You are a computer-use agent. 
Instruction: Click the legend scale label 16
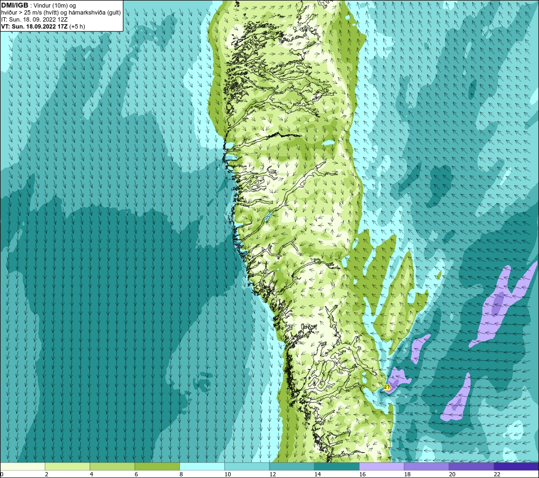pos(362,474)
